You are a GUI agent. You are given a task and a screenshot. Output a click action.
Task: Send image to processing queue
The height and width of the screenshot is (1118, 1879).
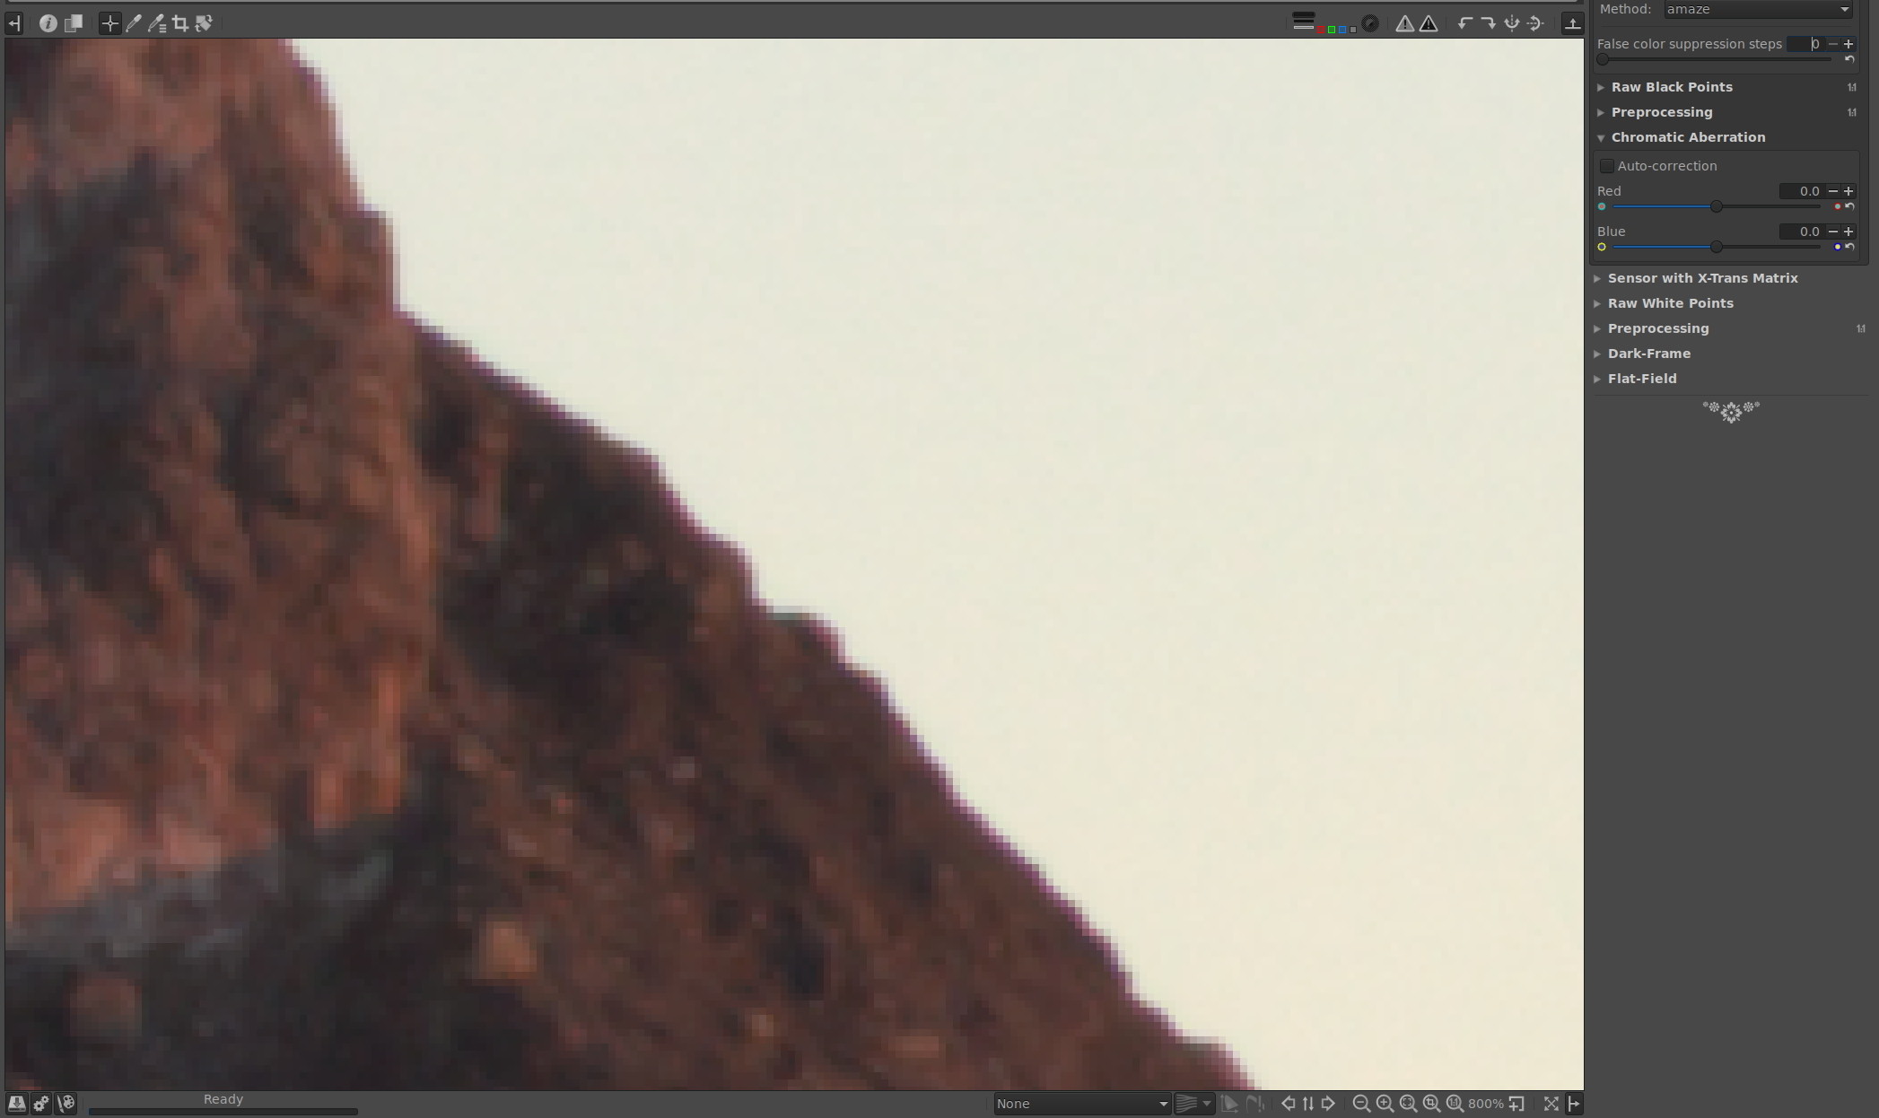click(41, 1104)
